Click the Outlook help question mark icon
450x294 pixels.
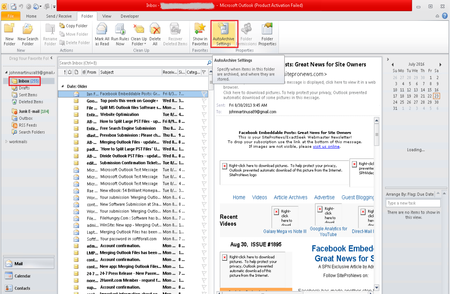click(445, 16)
